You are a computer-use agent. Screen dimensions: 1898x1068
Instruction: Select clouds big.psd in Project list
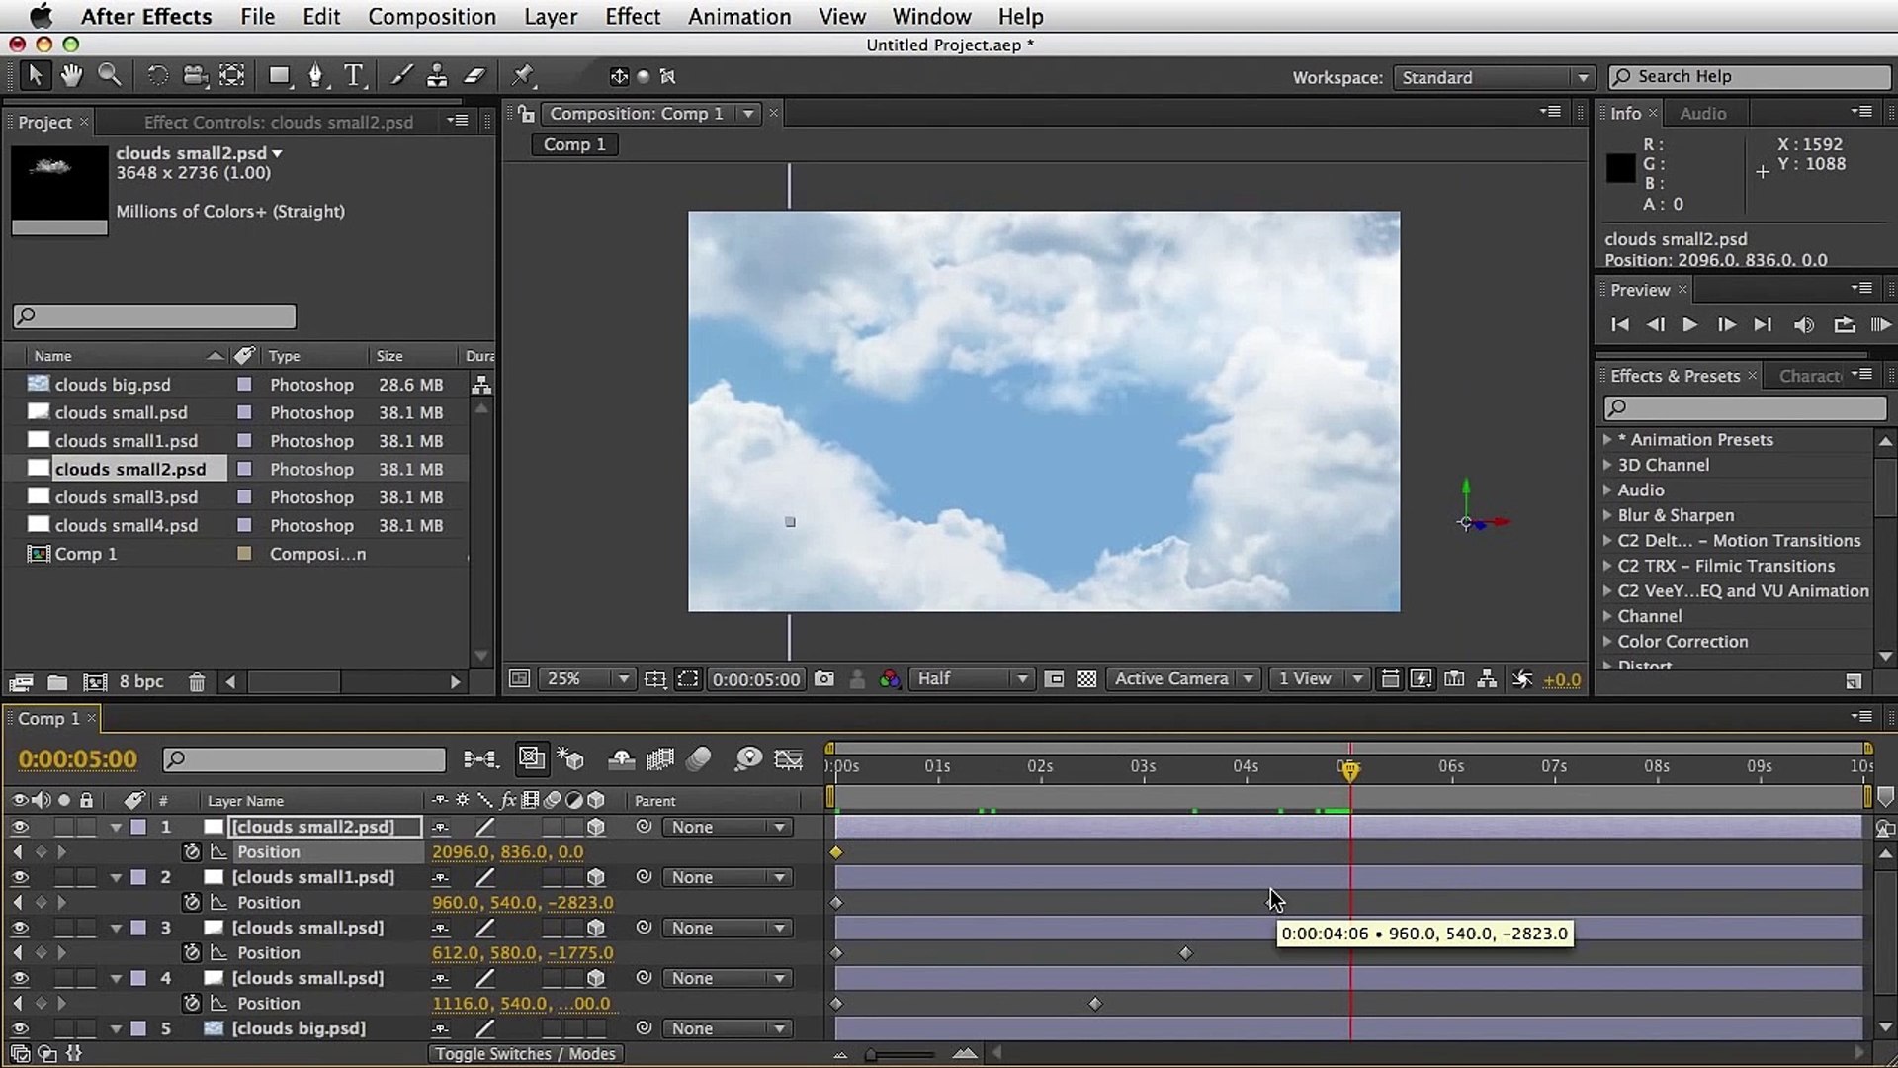113,385
